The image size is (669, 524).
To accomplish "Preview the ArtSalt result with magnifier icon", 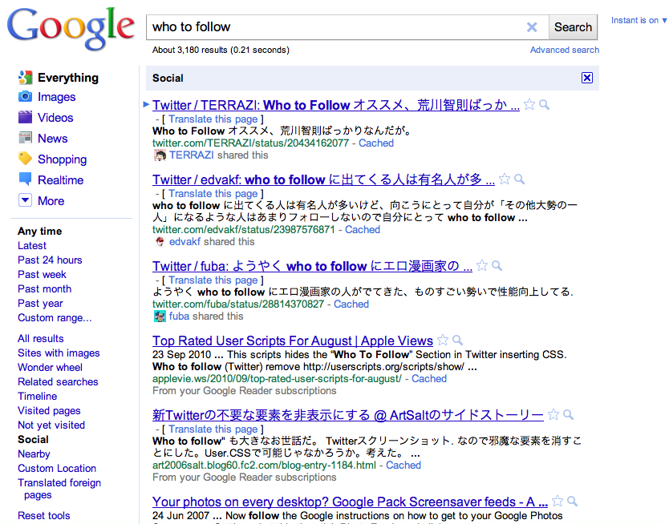I will pyautogui.click(x=568, y=414).
